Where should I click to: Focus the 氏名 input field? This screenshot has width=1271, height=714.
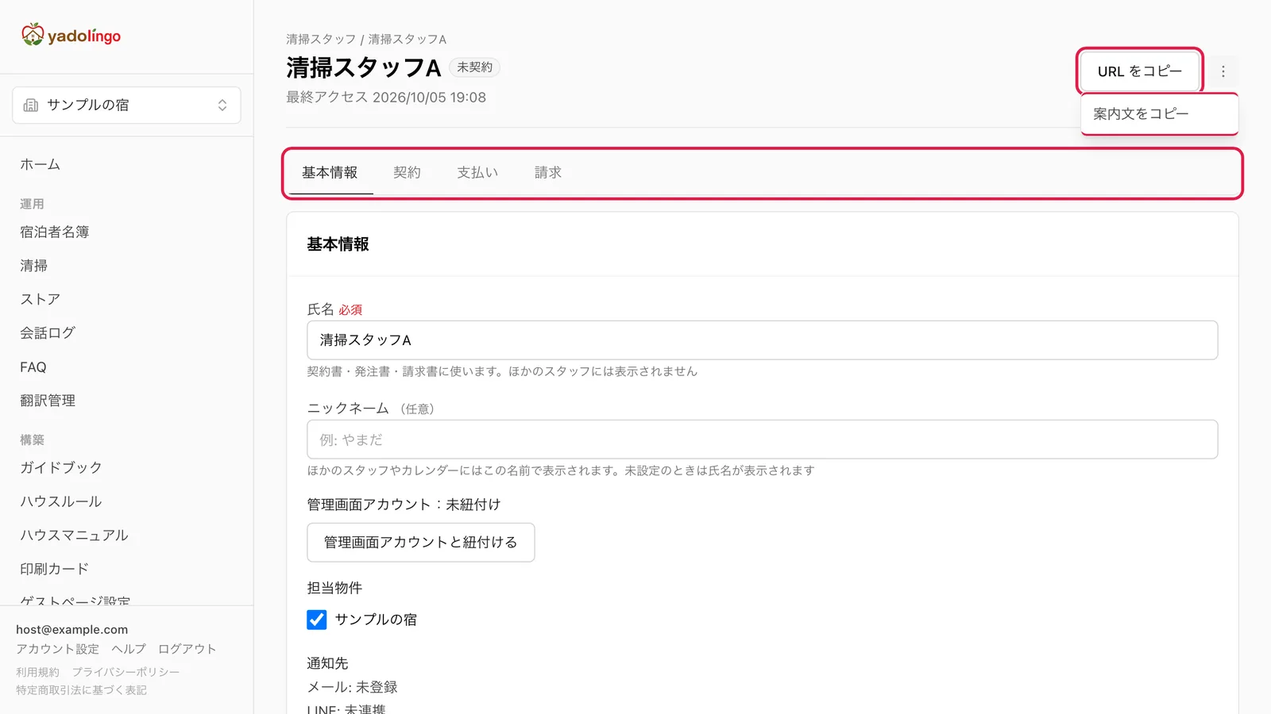point(763,340)
